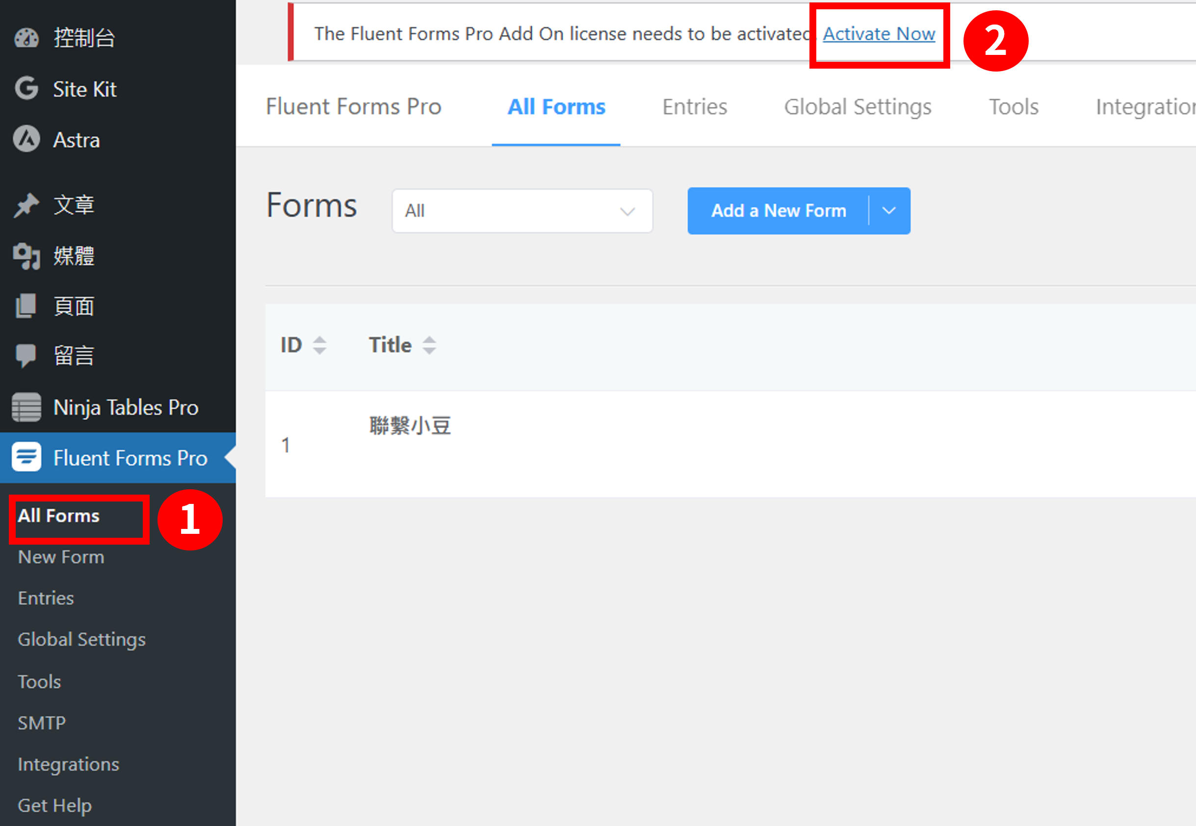The width and height of the screenshot is (1196, 826).
Task: Click the Activate Now license link
Action: (x=879, y=34)
